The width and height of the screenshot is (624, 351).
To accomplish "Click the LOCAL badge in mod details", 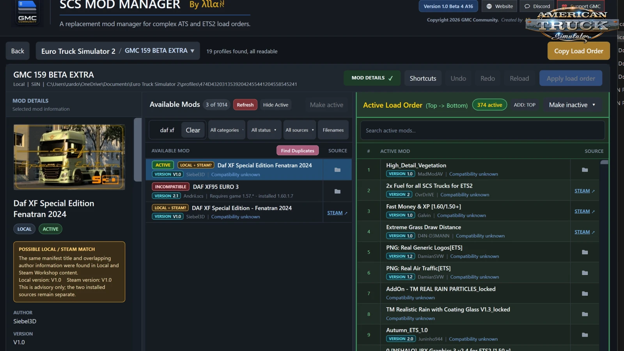I will (24, 229).
